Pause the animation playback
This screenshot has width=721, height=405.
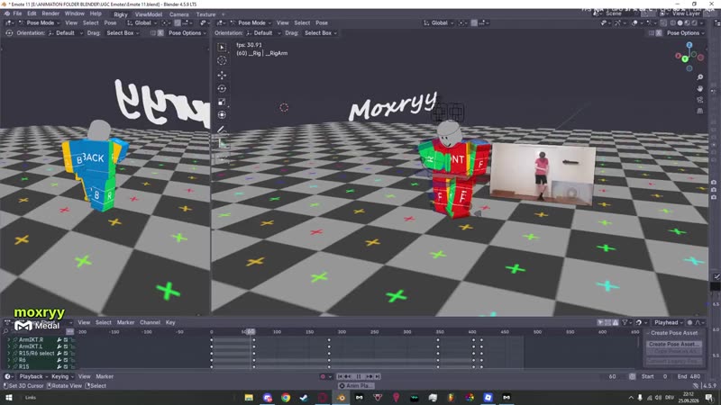[359, 376]
